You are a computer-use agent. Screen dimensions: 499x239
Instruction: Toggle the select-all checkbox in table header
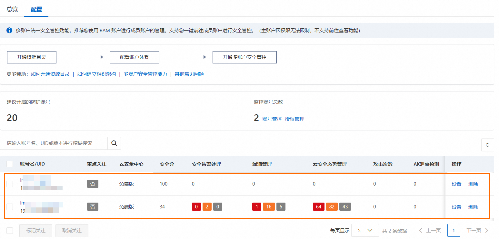point(10,164)
